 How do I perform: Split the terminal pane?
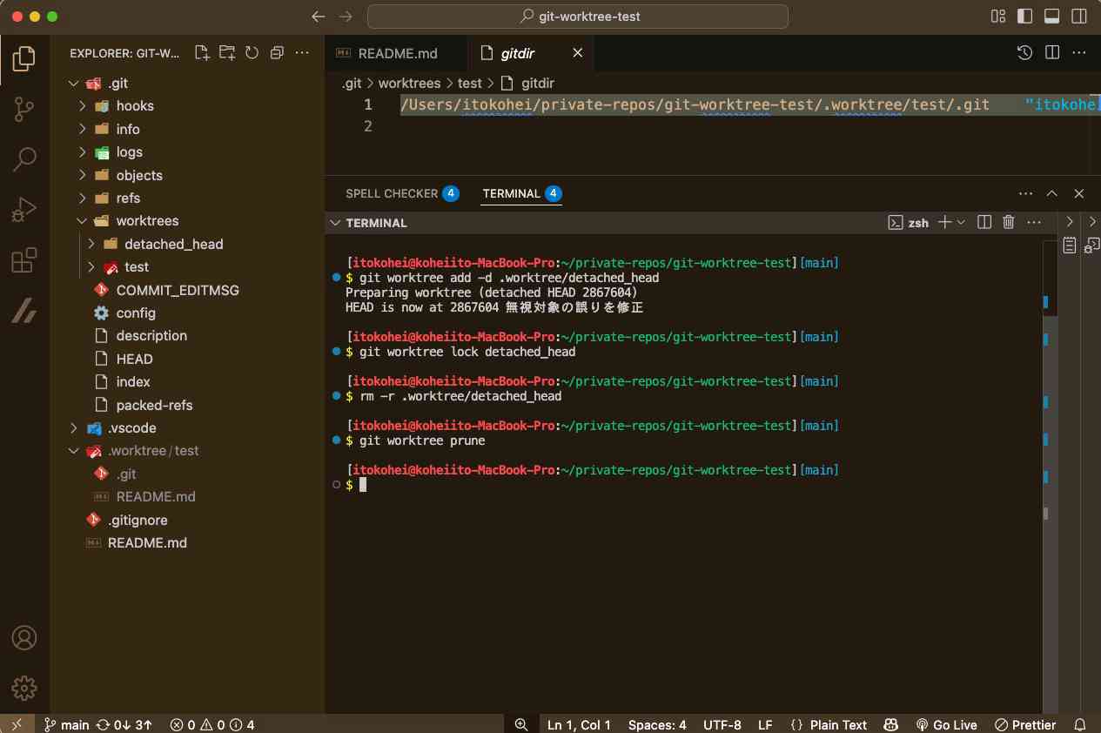tap(984, 223)
